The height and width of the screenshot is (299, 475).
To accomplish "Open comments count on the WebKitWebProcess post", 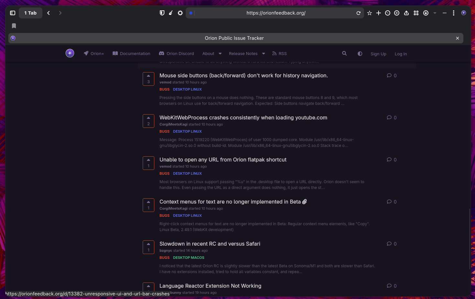I will pyautogui.click(x=392, y=118).
